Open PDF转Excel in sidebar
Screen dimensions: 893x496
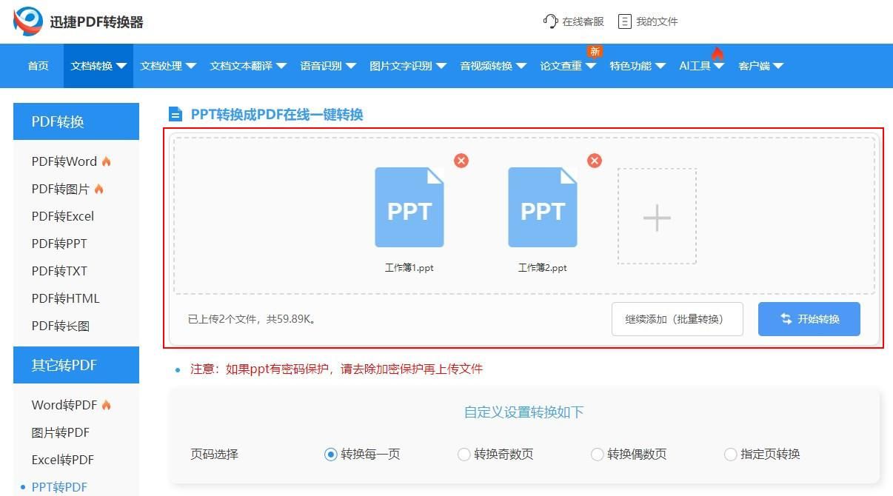[63, 216]
